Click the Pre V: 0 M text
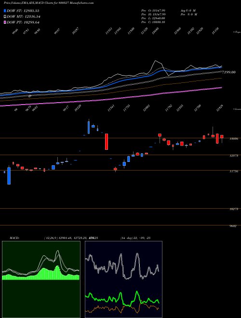 pos(188,14)
